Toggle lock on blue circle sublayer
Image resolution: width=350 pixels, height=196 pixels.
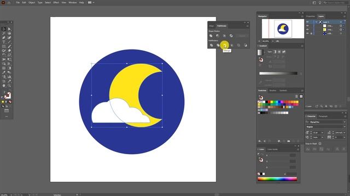(311, 33)
